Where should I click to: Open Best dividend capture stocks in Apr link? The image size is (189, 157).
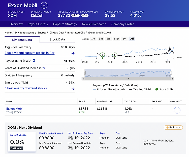pyautogui.click(x=29, y=53)
